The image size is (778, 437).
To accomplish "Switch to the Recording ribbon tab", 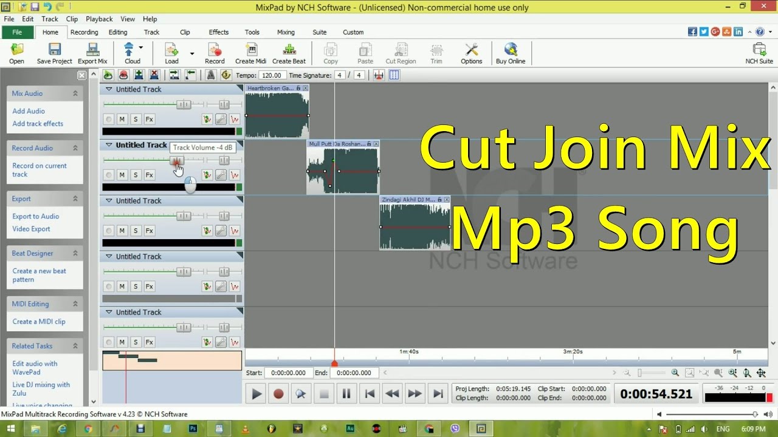I will click(84, 32).
